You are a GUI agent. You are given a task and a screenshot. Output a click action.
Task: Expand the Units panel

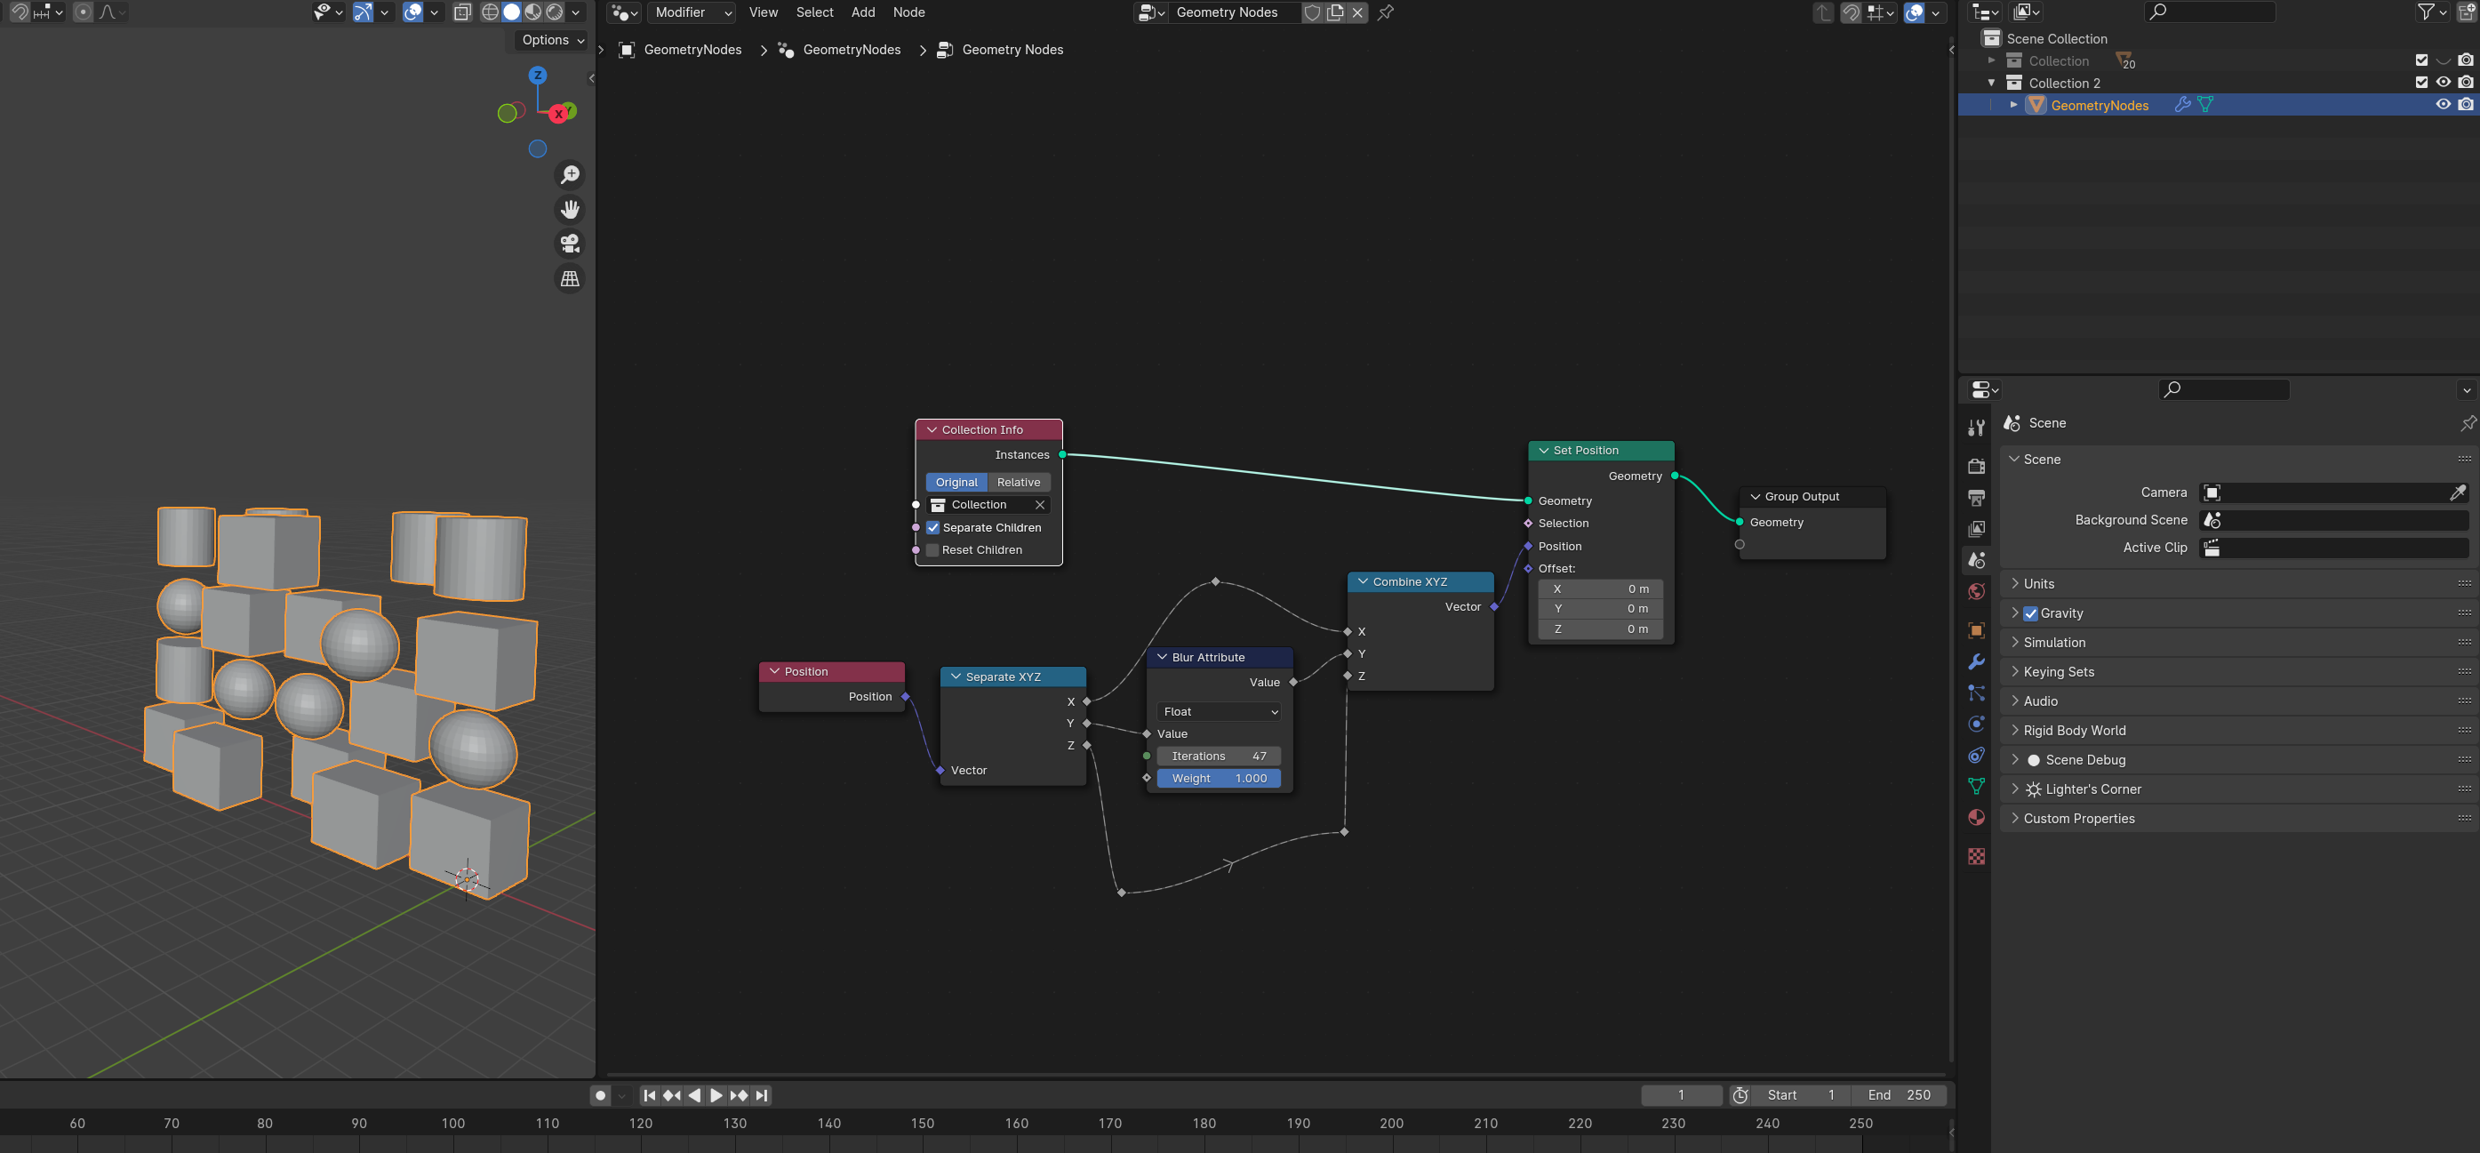tap(2038, 583)
